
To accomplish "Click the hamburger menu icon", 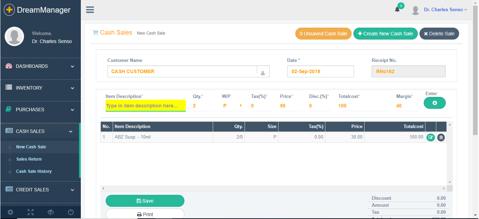I will pyautogui.click(x=90, y=10).
